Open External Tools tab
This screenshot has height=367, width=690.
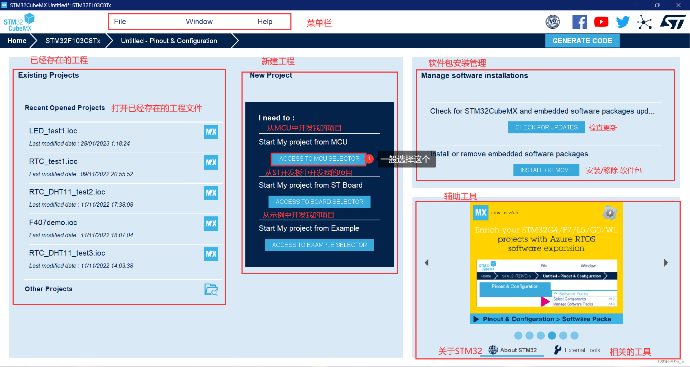pos(577,350)
